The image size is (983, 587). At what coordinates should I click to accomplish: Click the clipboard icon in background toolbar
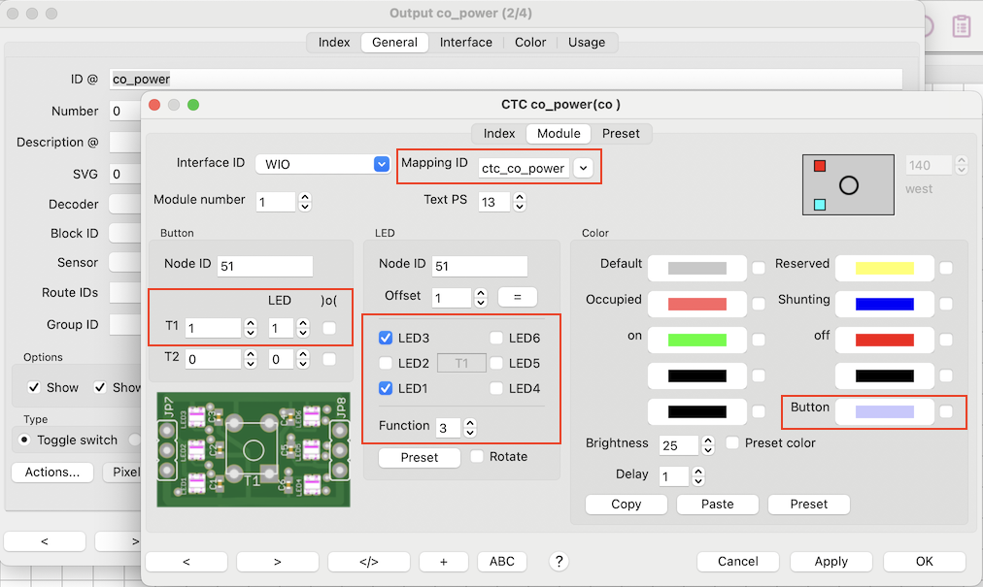coord(961,26)
